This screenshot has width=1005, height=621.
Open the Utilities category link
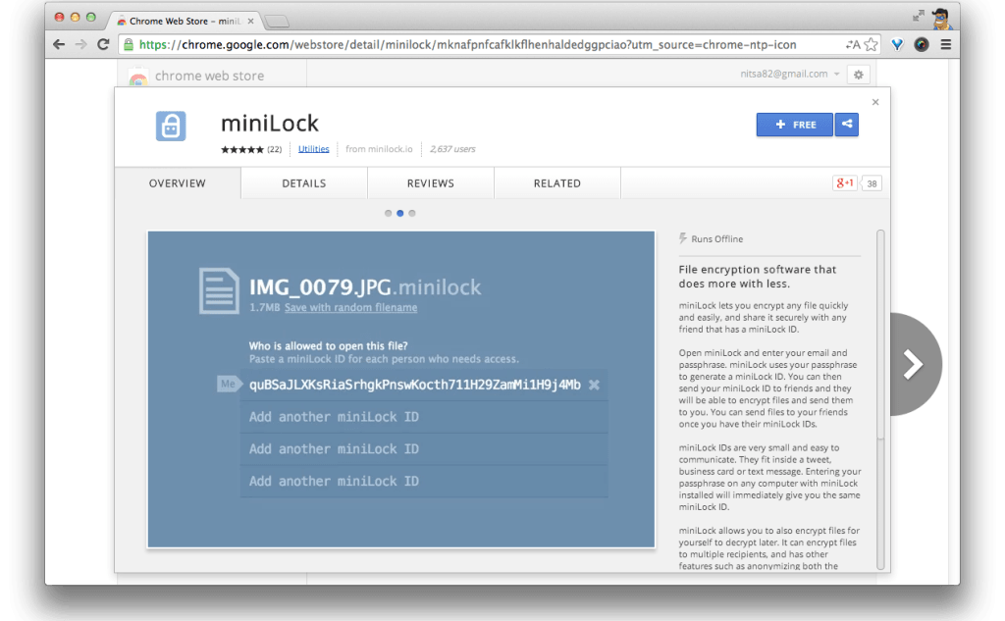314,149
